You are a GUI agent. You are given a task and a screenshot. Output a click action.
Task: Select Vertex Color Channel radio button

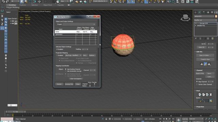click(x=197, y=84)
